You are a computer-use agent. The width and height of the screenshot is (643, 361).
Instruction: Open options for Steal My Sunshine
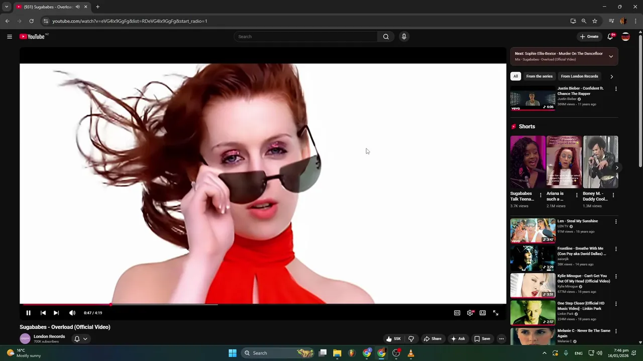pyautogui.click(x=616, y=222)
